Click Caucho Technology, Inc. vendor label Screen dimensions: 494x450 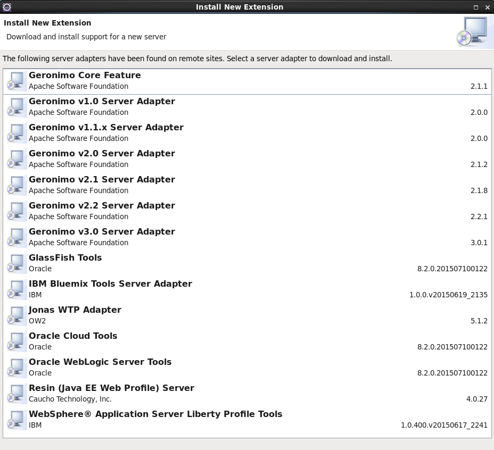pyautogui.click(x=70, y=399)
